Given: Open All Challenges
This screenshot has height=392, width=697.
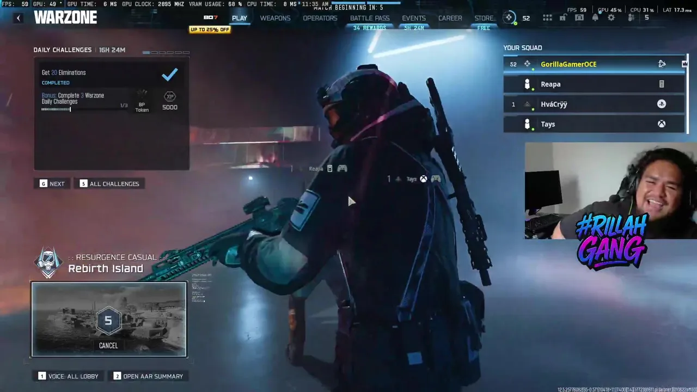Looking at the screenshot, I should (x=109, y=184).
